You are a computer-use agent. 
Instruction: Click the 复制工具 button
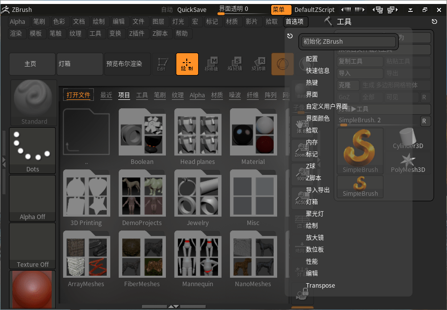[360, 61]
